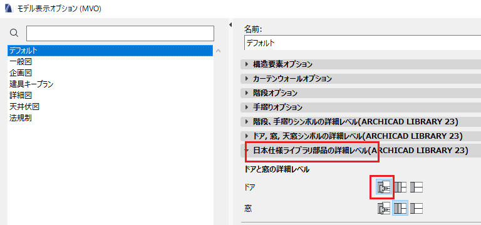Select 建具キープラン in the list
481x225 pixels.
(x=31, y=84)
